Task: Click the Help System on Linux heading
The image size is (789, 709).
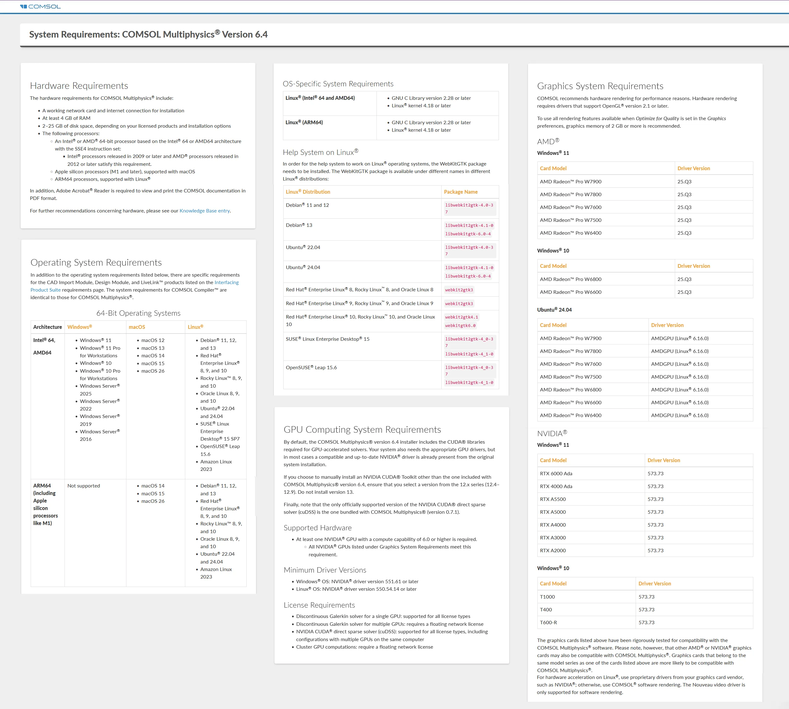Action: click(320, 152)
